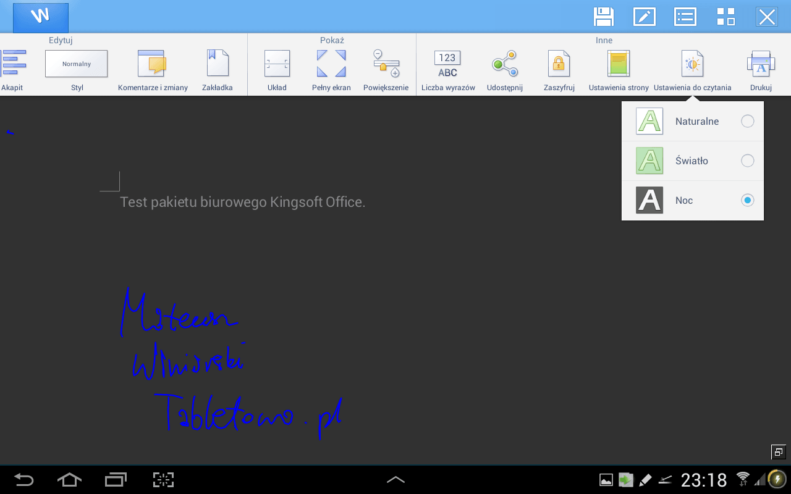This screenshot has width=791, height=494.
Task: Tap the blue W Writer logo
Action: (x=40, y=17)
